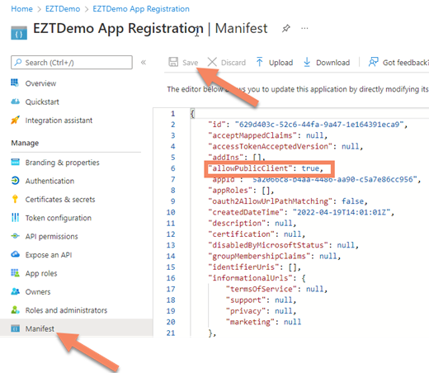Image resolution: width=429 pixels, height=373 pixels.
Task: Open the Integration assistant rocket item
Action: pos(59,120)
